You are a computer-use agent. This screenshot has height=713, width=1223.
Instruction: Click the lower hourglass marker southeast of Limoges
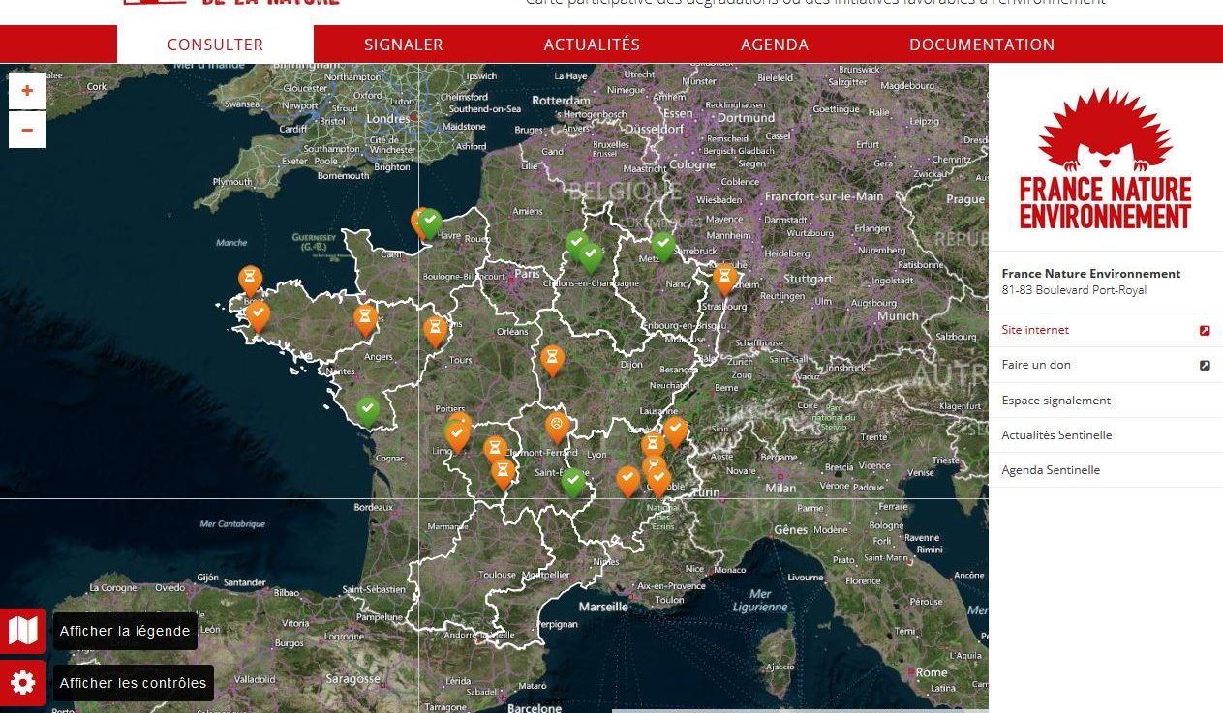pyautogui.click(x=503, y=472)
